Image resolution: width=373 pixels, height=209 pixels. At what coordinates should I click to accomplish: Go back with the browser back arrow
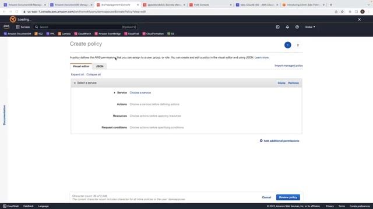pyautogui.click(x=4, y=12)
